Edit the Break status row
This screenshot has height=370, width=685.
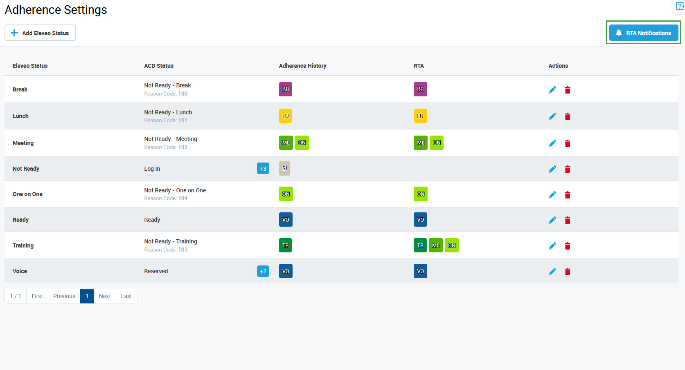[552, 90]
